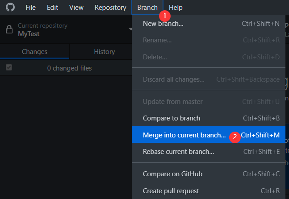Click the MyTest repository name
Image resolution: width=289 pixels, height=199 pixels.
pyautogui.click(x=29, y=33)
